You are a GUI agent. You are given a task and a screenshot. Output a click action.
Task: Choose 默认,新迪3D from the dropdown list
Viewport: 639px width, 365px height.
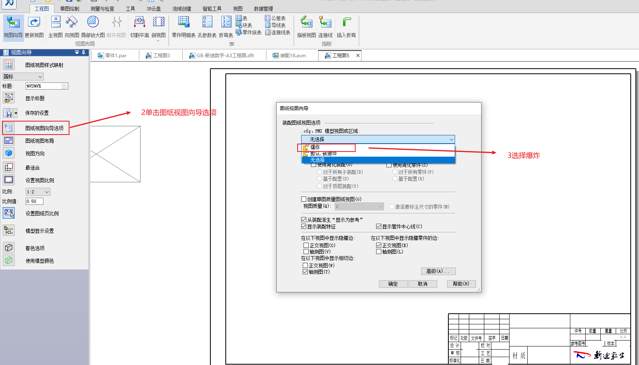point(379,154)
